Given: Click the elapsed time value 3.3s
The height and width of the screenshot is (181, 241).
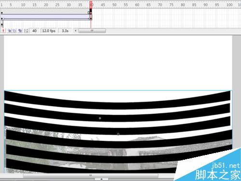Looking at the screenshot, I should 65,30.
